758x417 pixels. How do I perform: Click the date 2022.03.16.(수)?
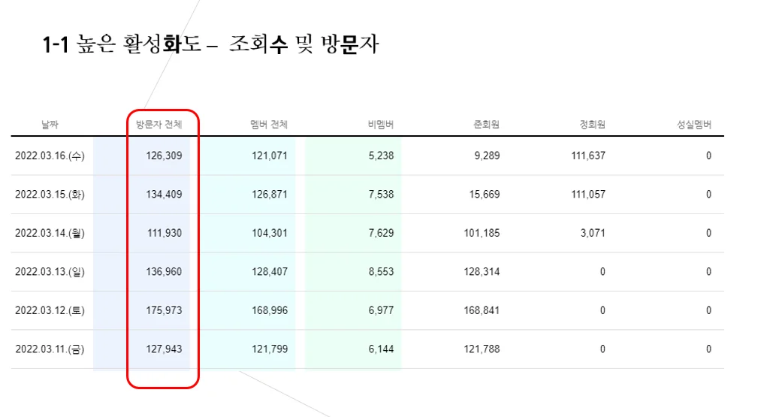[x=50, y=156]
